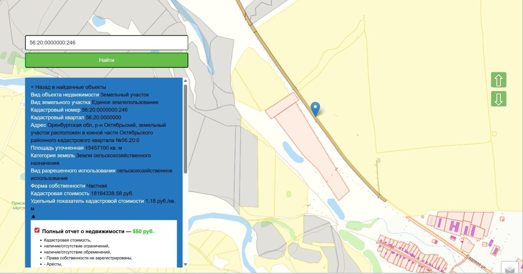Click the Оренбургская обл address text
This screenshot has height=274, width=523.
pos(98,132)
